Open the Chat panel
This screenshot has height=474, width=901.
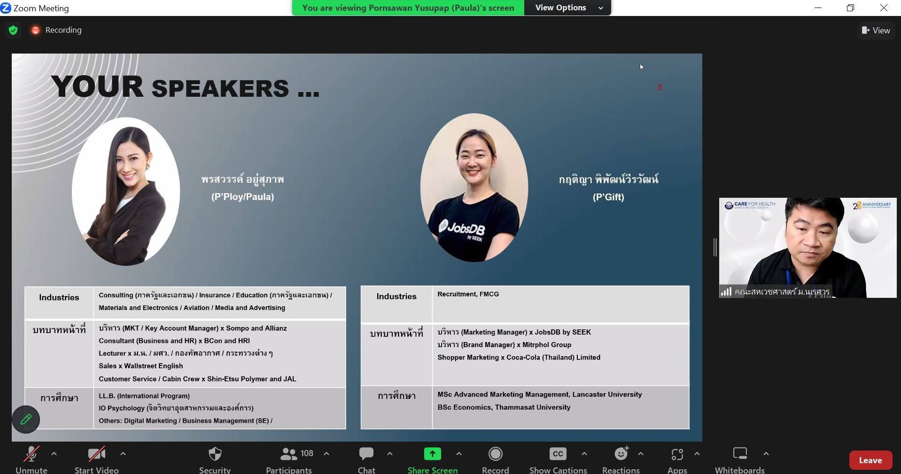[x=366, y=459]
